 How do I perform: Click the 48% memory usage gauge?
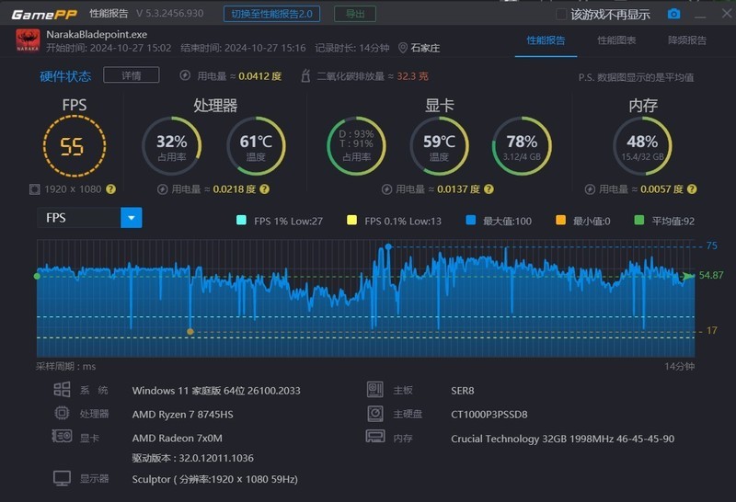point(642,146)
